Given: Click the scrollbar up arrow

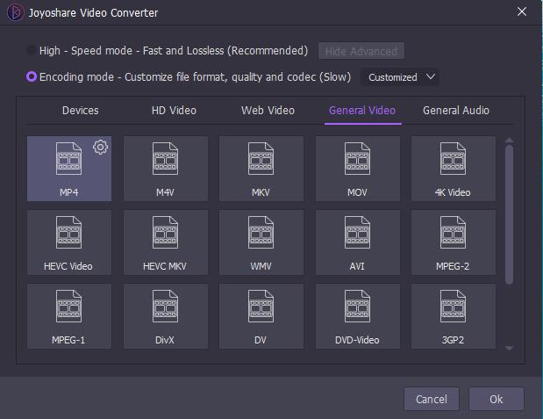Looking at the screenshot, I should [x=509, y=141].
